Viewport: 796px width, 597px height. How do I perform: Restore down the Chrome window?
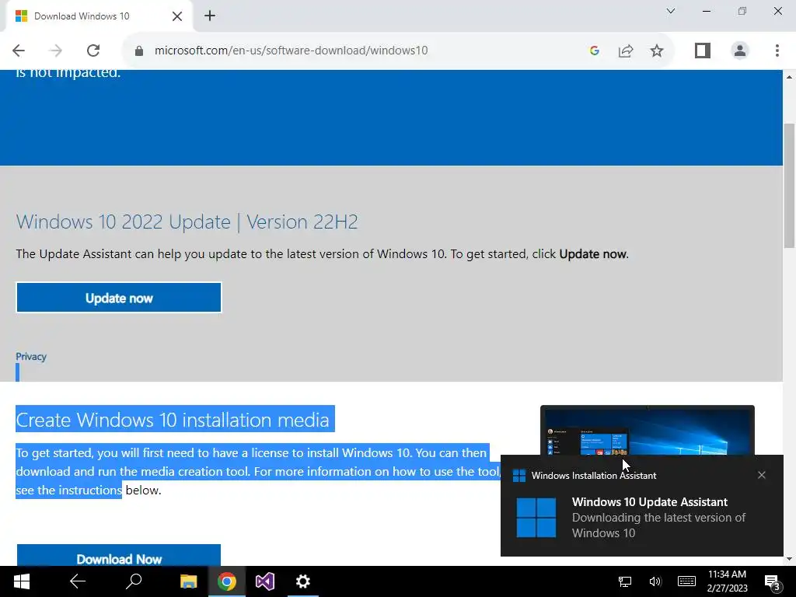(x=742, y=11)
